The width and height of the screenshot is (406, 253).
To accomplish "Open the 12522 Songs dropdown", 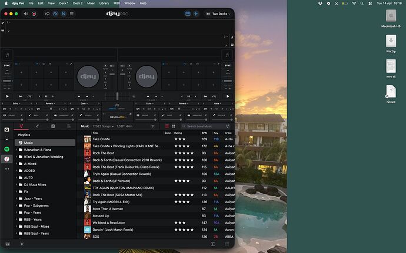I will (104, 126).
